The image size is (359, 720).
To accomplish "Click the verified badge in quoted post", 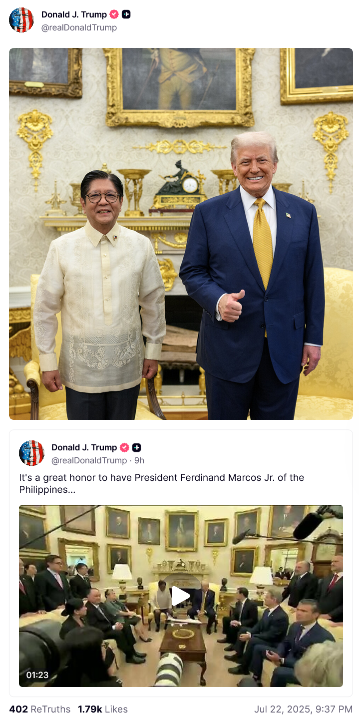I will [x=124, y=447].
